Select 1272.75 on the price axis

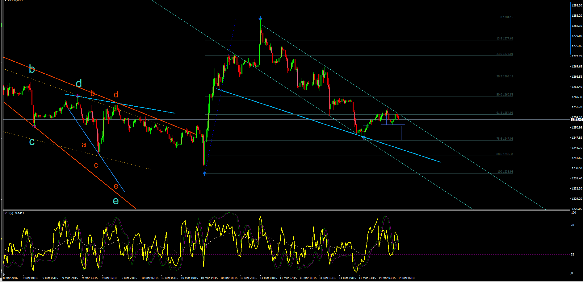[x=577, y=56]
